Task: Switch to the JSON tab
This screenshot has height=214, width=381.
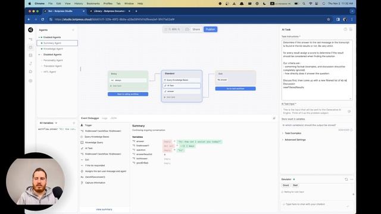Action: [114, 118]
